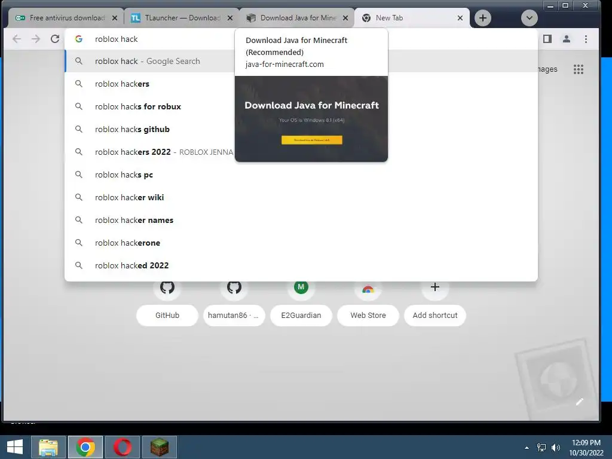Image resolution: width=612 pixels, height=459 pixels.
Task: Click the Chrome taskbar icon
Action: [x=85, y=447]
